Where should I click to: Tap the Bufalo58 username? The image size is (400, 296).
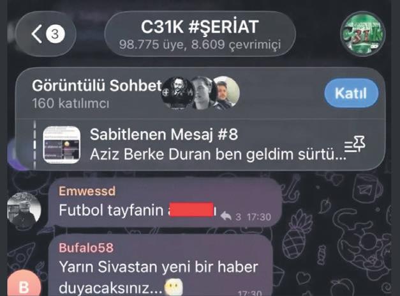[x=86, y=247]
